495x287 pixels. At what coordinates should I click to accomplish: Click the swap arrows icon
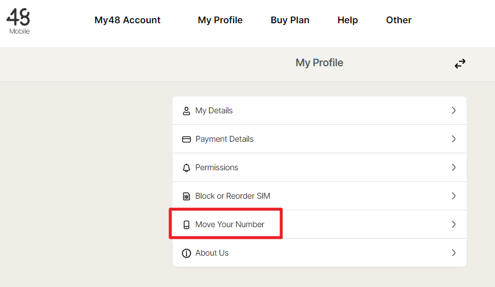460,64
